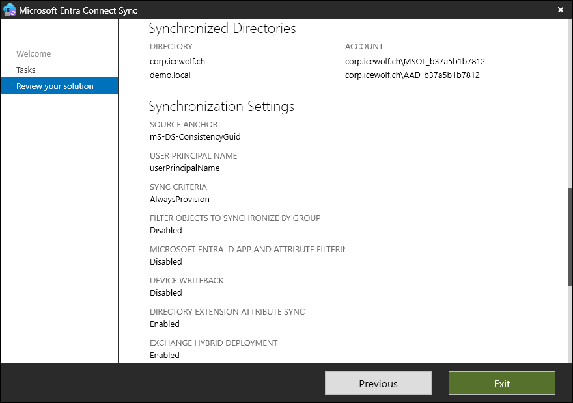The image size is (573, 403).
Task: Click the Synchronized Directories heading
Action: point(222,29)
